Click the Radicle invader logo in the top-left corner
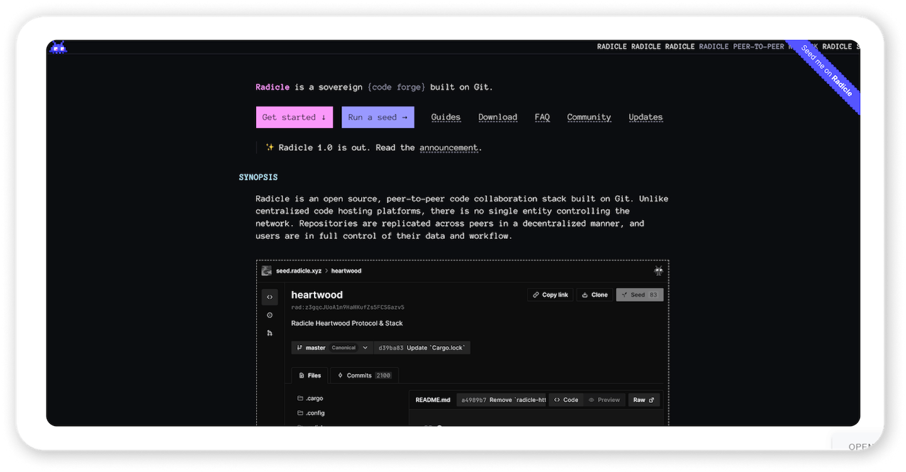 pos(58,47)
